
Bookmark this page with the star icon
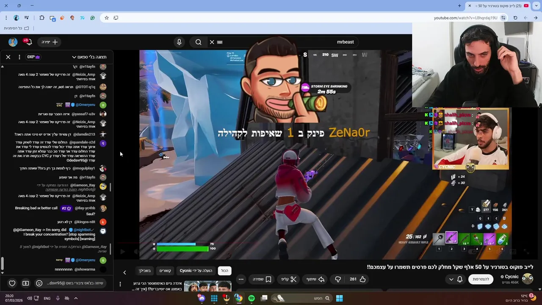point(107,18)
